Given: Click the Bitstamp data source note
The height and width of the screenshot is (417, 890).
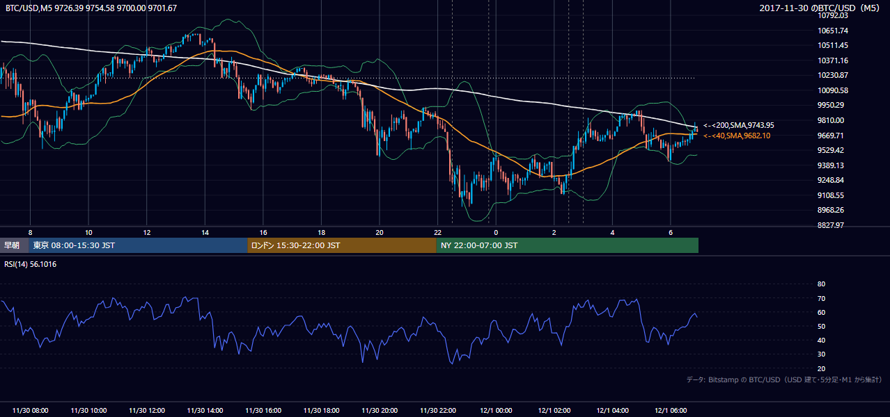Looking at the screenshot, I should 784,379.
